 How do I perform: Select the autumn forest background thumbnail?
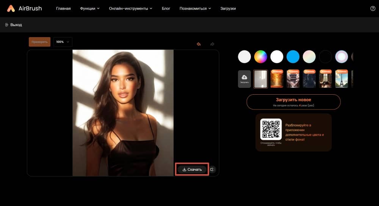click(277, 79)
